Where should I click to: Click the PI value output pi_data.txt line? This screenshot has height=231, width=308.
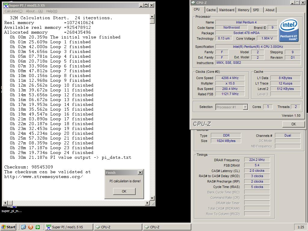(70, 157)
